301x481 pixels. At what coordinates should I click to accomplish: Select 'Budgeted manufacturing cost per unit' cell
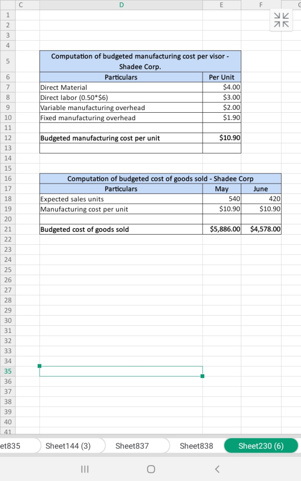click(121, 138)
